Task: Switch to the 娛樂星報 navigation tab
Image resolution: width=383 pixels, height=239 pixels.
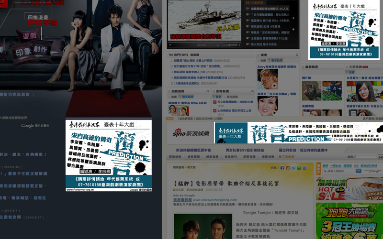Action: (193, 156)
